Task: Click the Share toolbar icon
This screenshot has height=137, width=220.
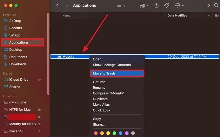Action: [x=156, y=5]
